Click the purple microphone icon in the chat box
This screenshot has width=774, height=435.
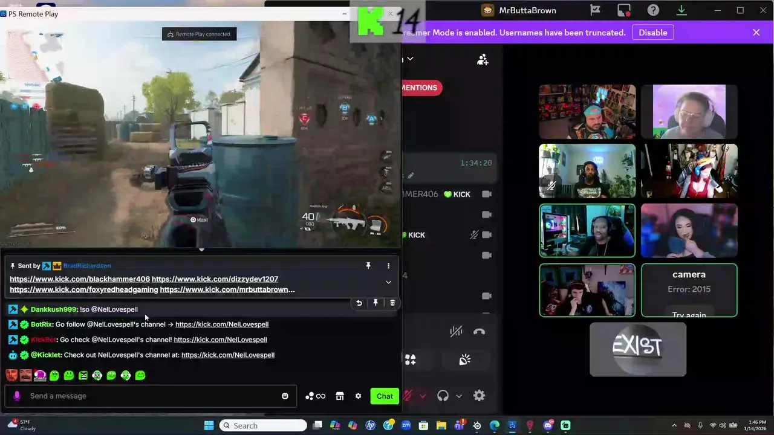tap(17, 396)
